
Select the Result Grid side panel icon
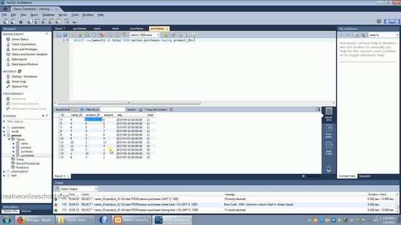point(329,114)
